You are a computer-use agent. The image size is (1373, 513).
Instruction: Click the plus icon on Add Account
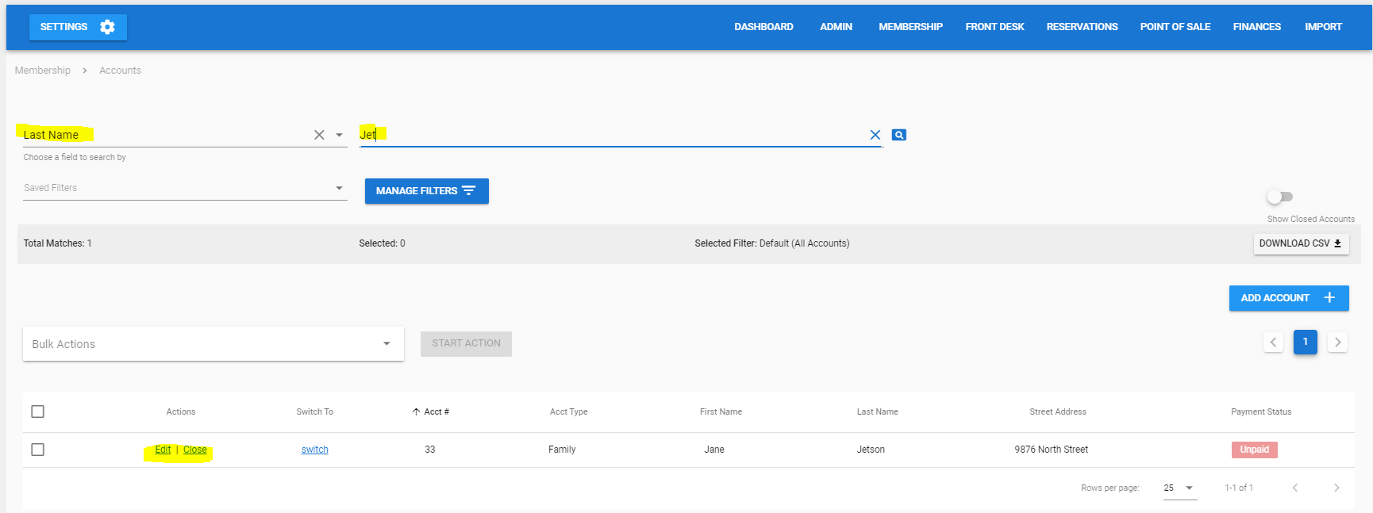click(1329, 298)
